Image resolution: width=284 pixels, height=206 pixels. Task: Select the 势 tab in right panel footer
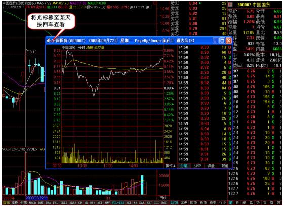258,203
